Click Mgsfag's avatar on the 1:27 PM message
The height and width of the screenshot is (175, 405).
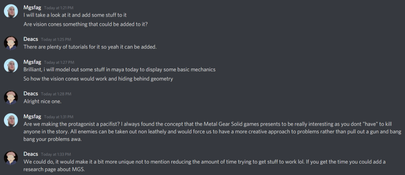point(11,66)
